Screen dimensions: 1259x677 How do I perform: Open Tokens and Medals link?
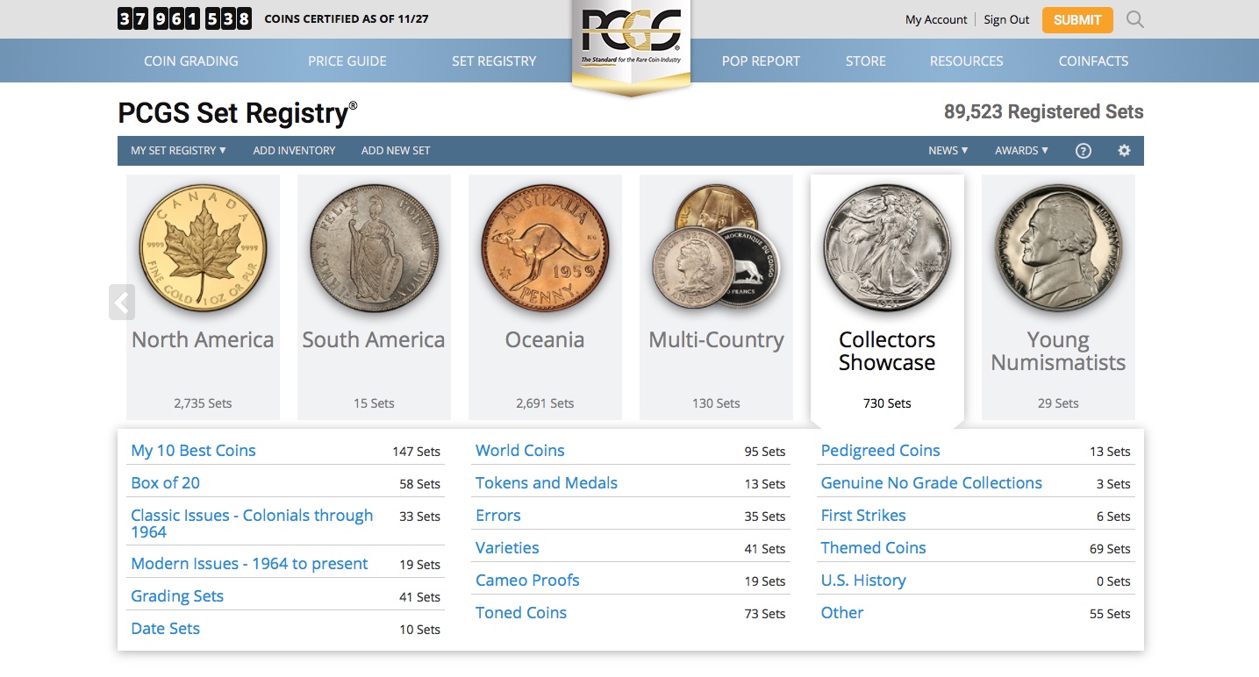click(547, 483)
